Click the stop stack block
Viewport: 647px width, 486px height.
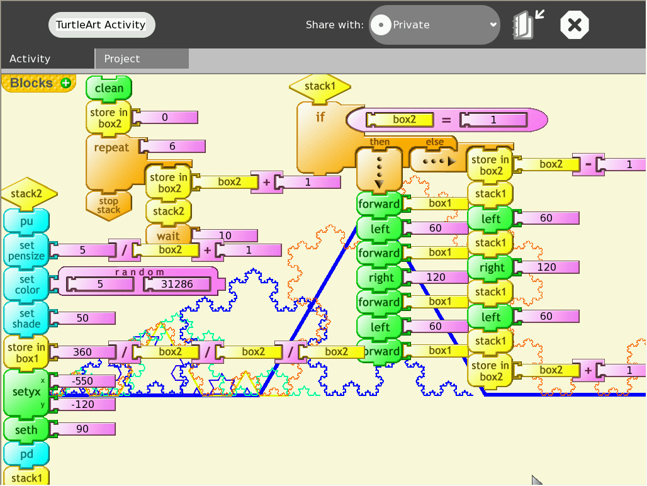pyautogui.click(x=109, y=205)
